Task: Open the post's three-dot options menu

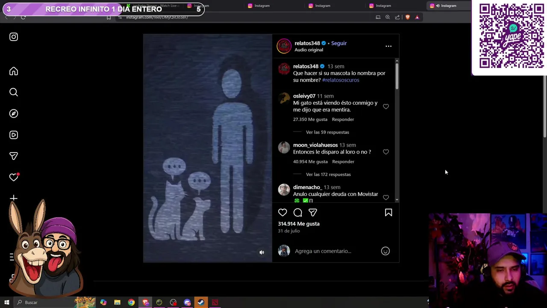Action: coord(388,46)
